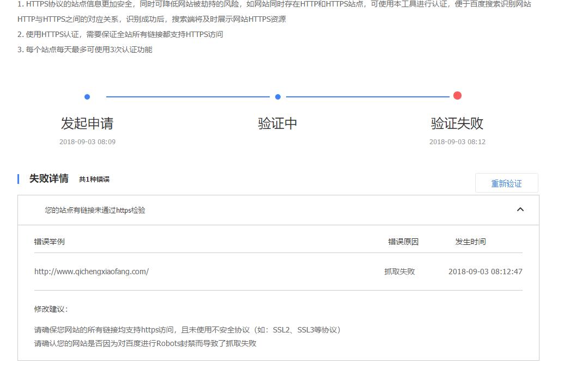The width and height of the screenshot is (564, 376).
Task: Select the 验证中 step label
Action: pyautogui.click(x=277, y=124)
